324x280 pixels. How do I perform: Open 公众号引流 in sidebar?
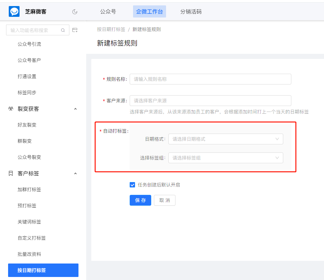[29, 44]
